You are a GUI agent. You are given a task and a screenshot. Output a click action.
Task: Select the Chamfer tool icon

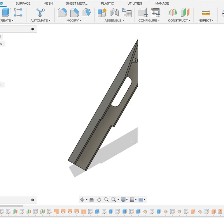point(75,12)
